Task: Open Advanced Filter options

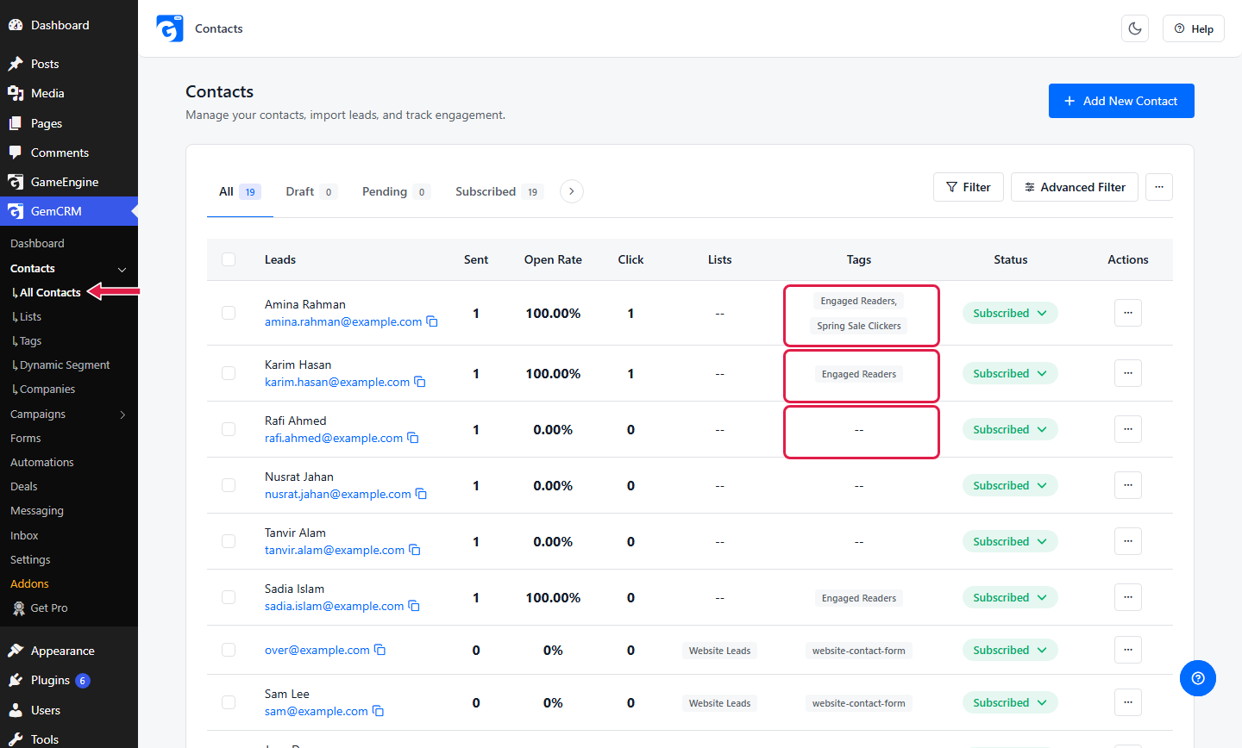Action: click(1075, 187)
